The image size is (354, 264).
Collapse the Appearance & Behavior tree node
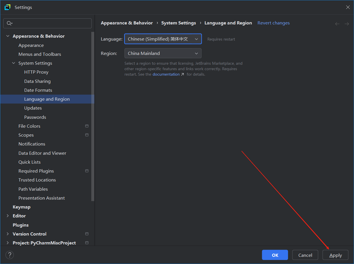point(8,36)
